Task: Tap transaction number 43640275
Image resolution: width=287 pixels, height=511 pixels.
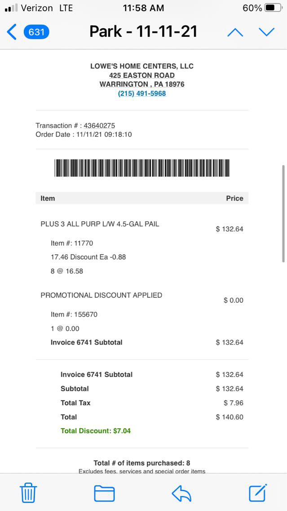Action: [x=99, y=126]
